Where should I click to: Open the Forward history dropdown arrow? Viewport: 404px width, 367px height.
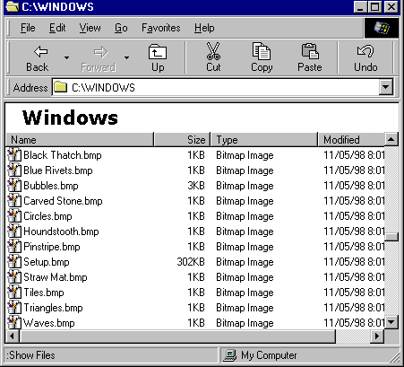(127, 57)
